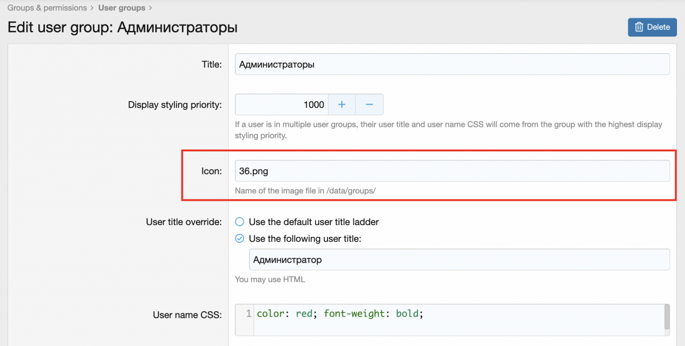Click the 'User title override:' label
Image resolution: width=685 pixels, height=346 pixels.
pos(184,222)
